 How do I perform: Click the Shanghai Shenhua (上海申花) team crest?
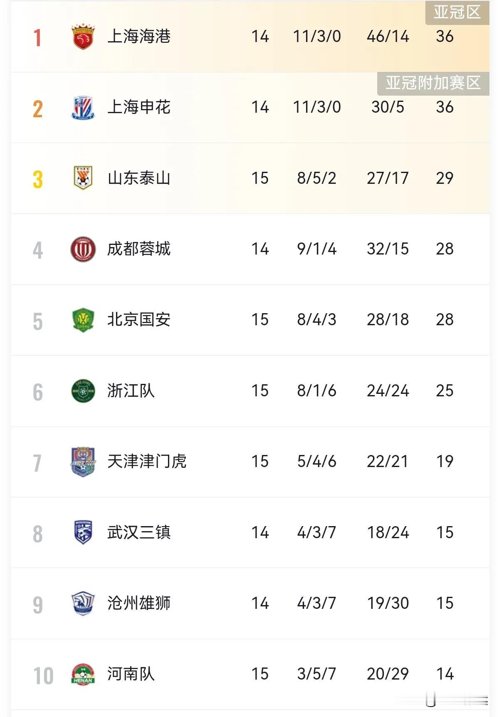83,108
